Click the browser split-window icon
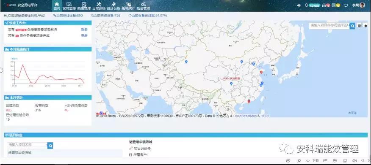Screen dimensions: 371x165 (x=345, y=160)
